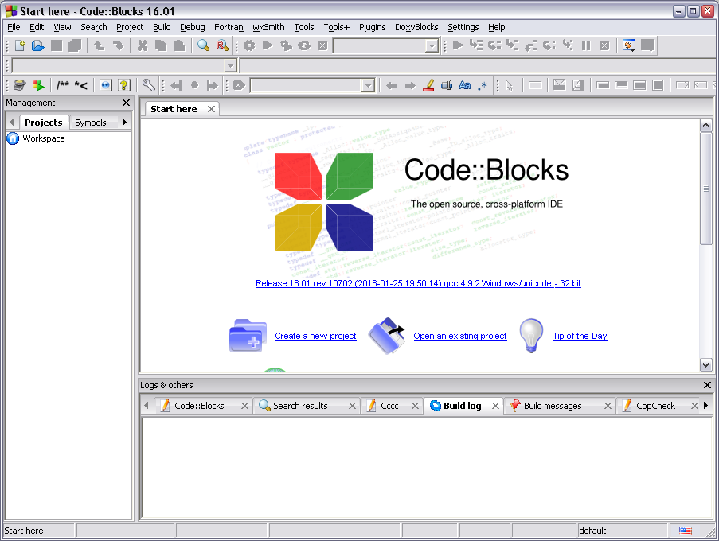This screenshot has height=541, width=719.
Task: Close the Management panel
Action: click(126, 103)
